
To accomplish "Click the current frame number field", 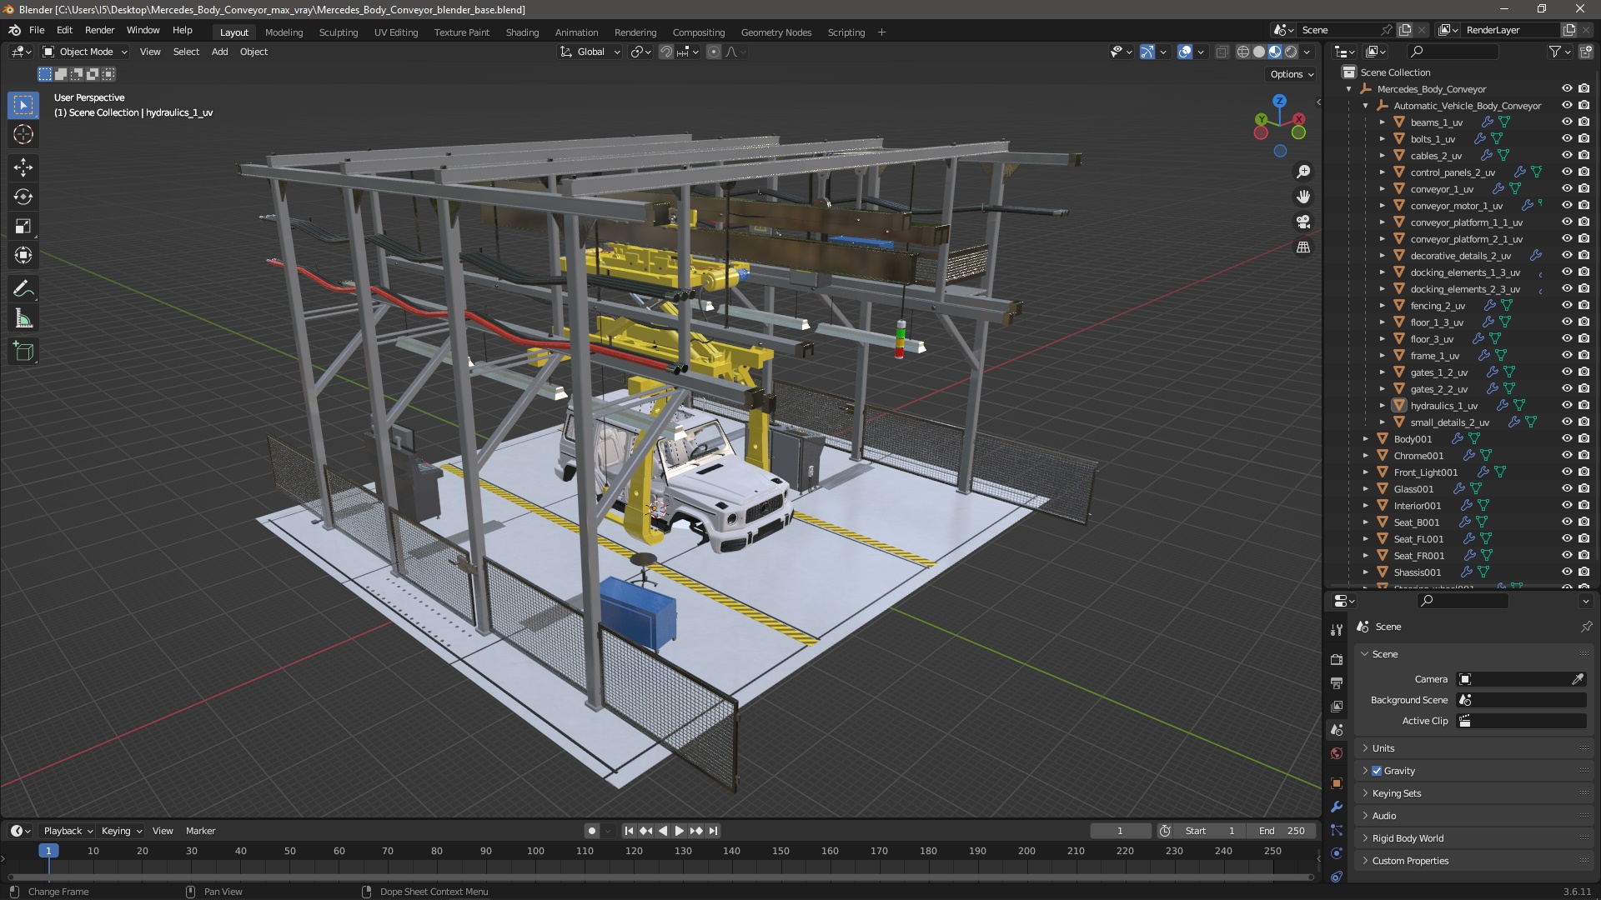I will [1121, 831].
